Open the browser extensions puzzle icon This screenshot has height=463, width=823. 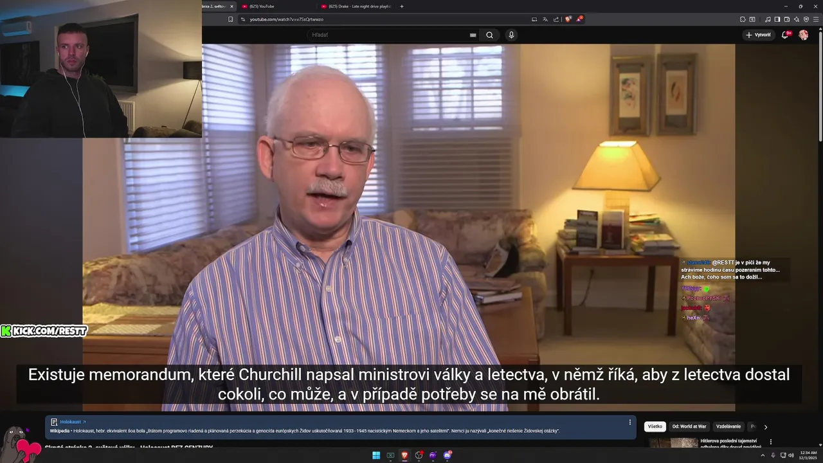pyautogui.click(x=743, y=19)
